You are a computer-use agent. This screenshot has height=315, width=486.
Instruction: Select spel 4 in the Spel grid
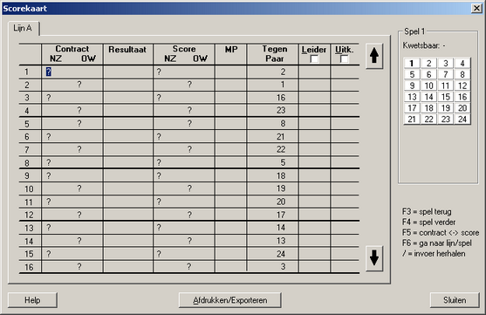462,63
